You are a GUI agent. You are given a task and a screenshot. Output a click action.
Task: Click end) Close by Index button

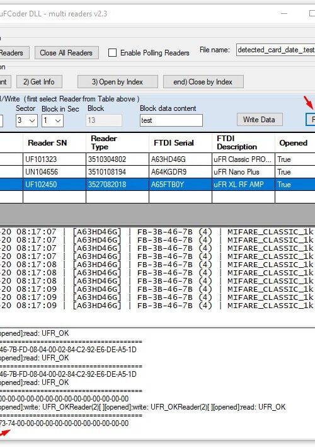coord(203,82)
